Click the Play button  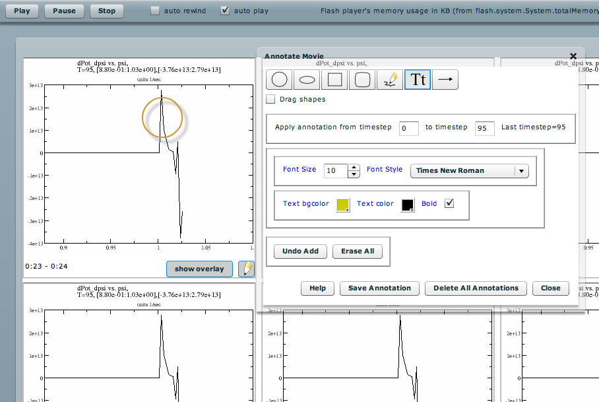(x=22, y=11)
